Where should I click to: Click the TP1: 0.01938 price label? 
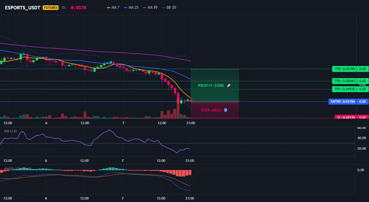[344, 89]
